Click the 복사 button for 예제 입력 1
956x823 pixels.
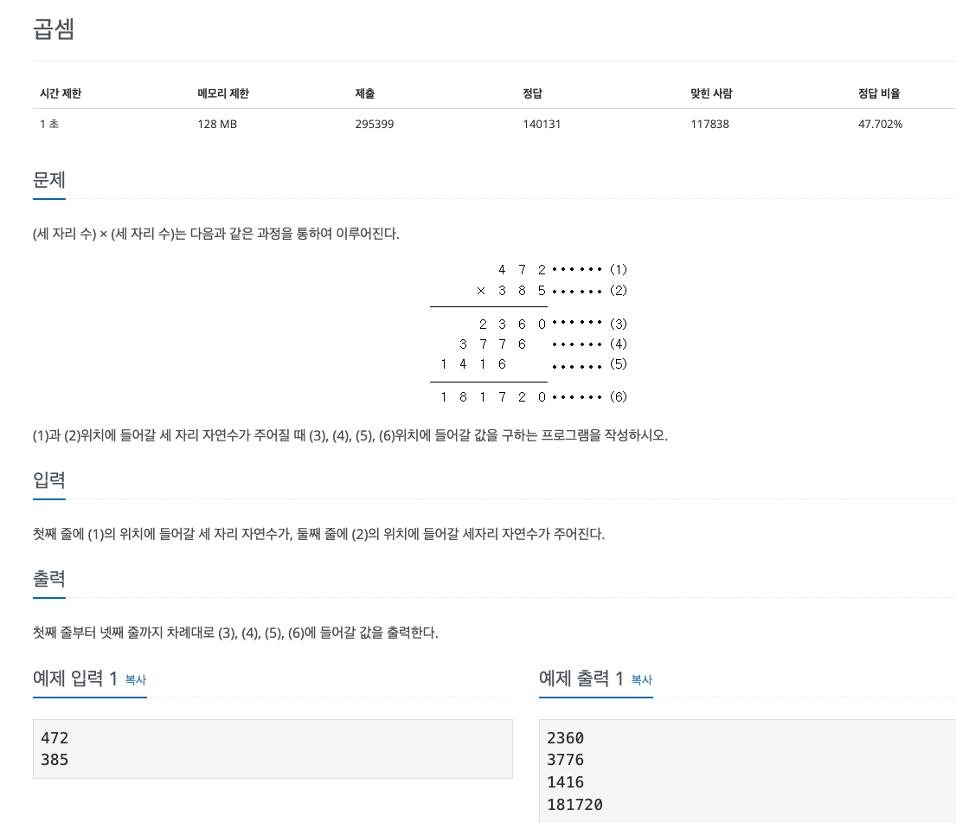pyautogui.click(x=134, y=681)
